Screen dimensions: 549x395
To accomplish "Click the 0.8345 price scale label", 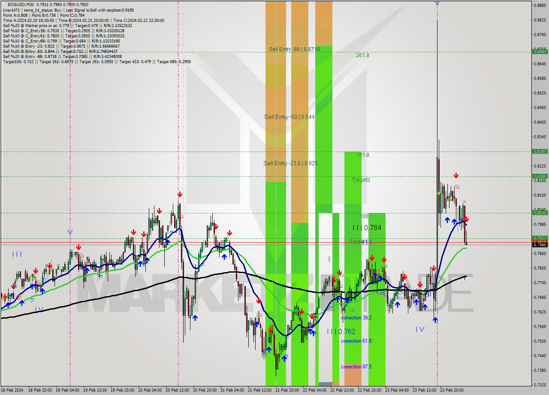I will click(540, 137).
